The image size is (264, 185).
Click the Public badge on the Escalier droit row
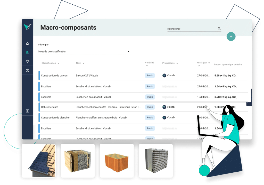click(x=150, y=86)
